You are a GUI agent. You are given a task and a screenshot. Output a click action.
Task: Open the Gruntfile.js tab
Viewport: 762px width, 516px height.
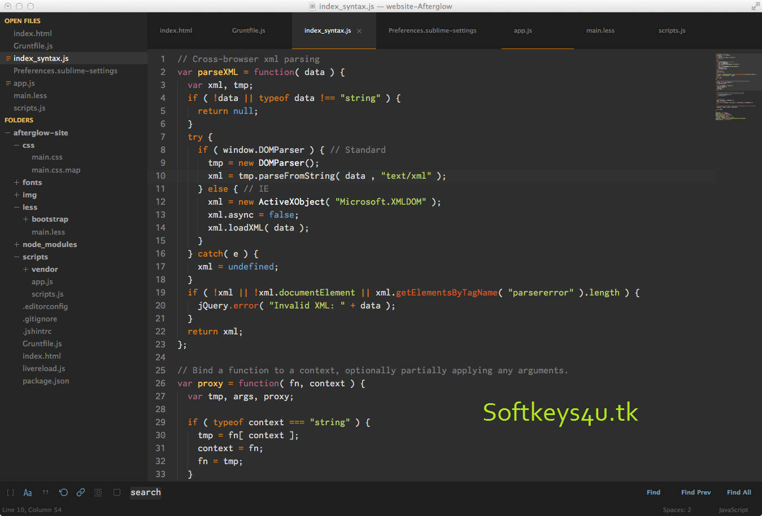click(x=249, y=30)
